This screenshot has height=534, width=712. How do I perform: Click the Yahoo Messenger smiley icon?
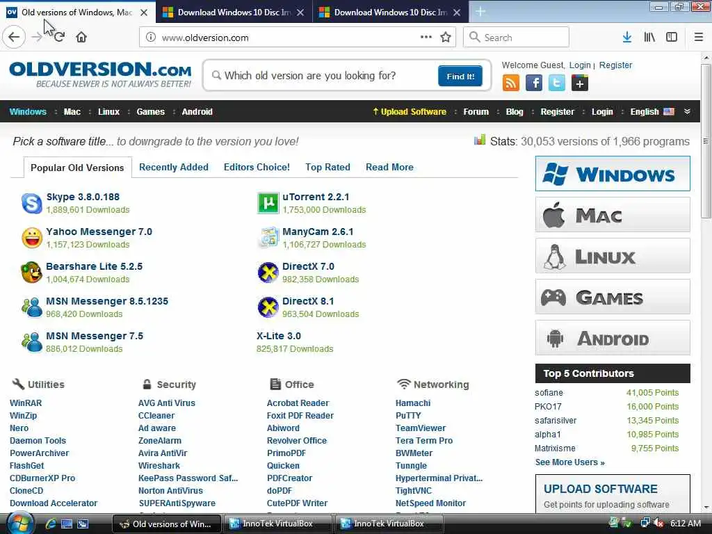click(x=32, y=238)
